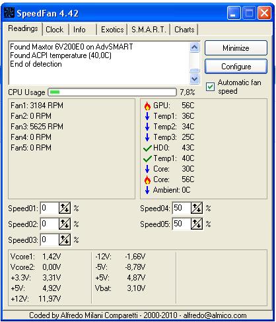
Task: Click the blue arrow beside Ambient 0C
Action: click(x=147, y=190)
